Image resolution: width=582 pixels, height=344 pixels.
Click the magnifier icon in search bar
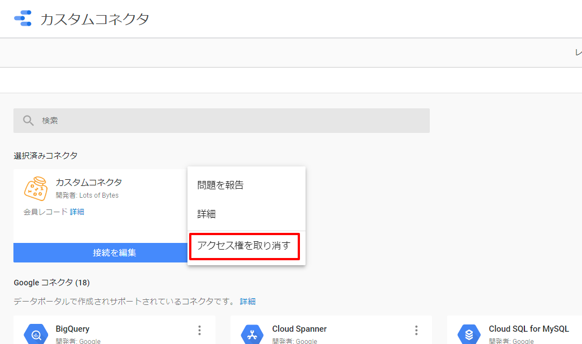pyautogui.click(x=29, y=121)
